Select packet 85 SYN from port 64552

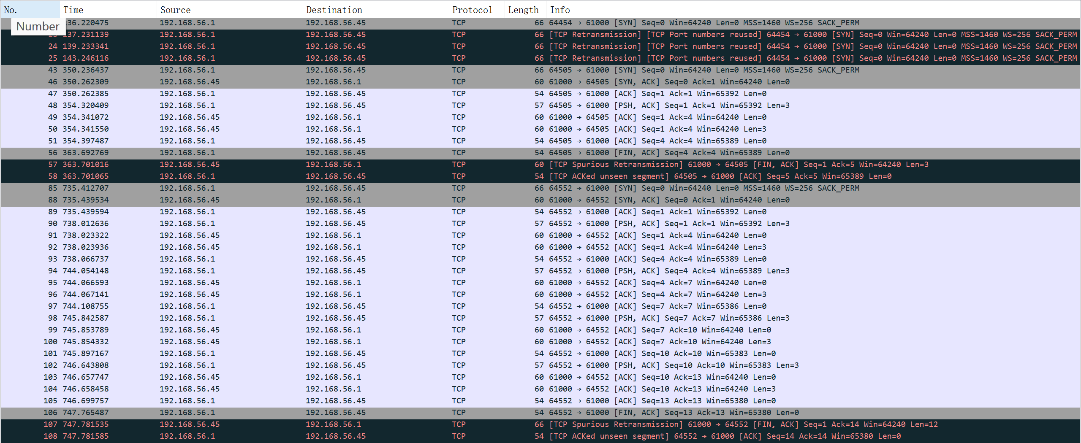click(540, 188)
